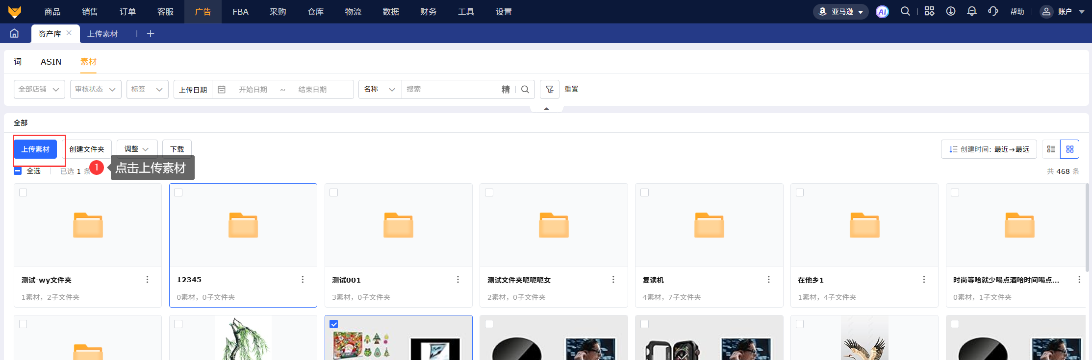Click the download center icon

950,11
